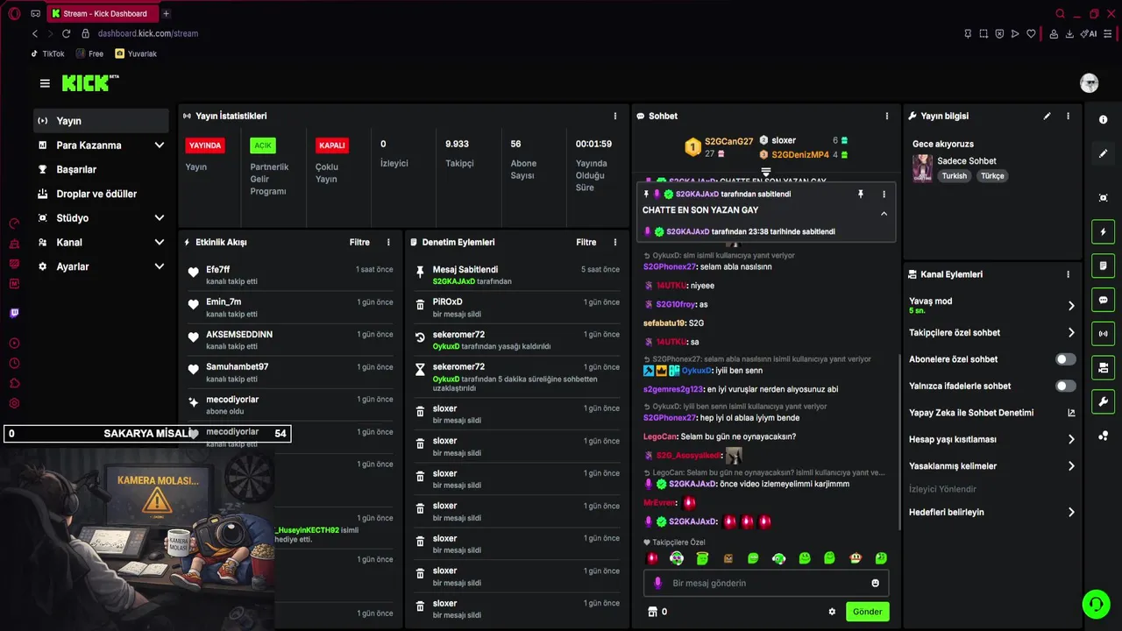Click the pencil icon in right rail

(1103, 153)
